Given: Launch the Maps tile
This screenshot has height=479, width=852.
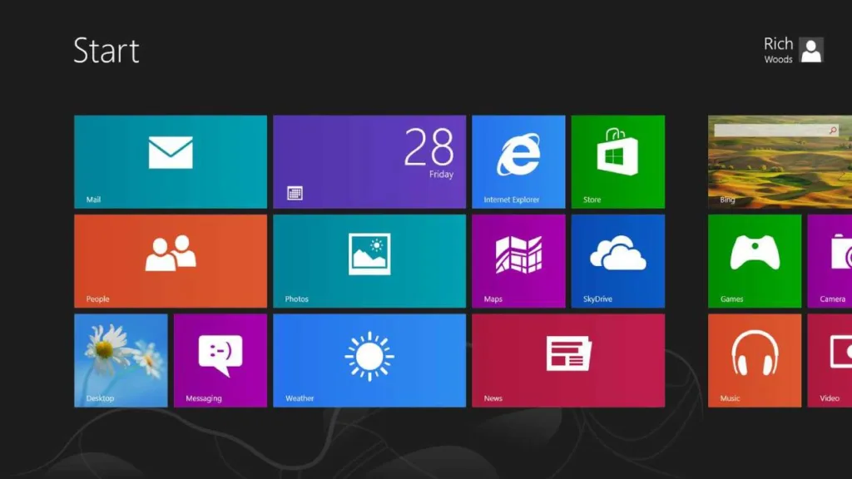Looking at the screenshot, I should pos(518,260).
